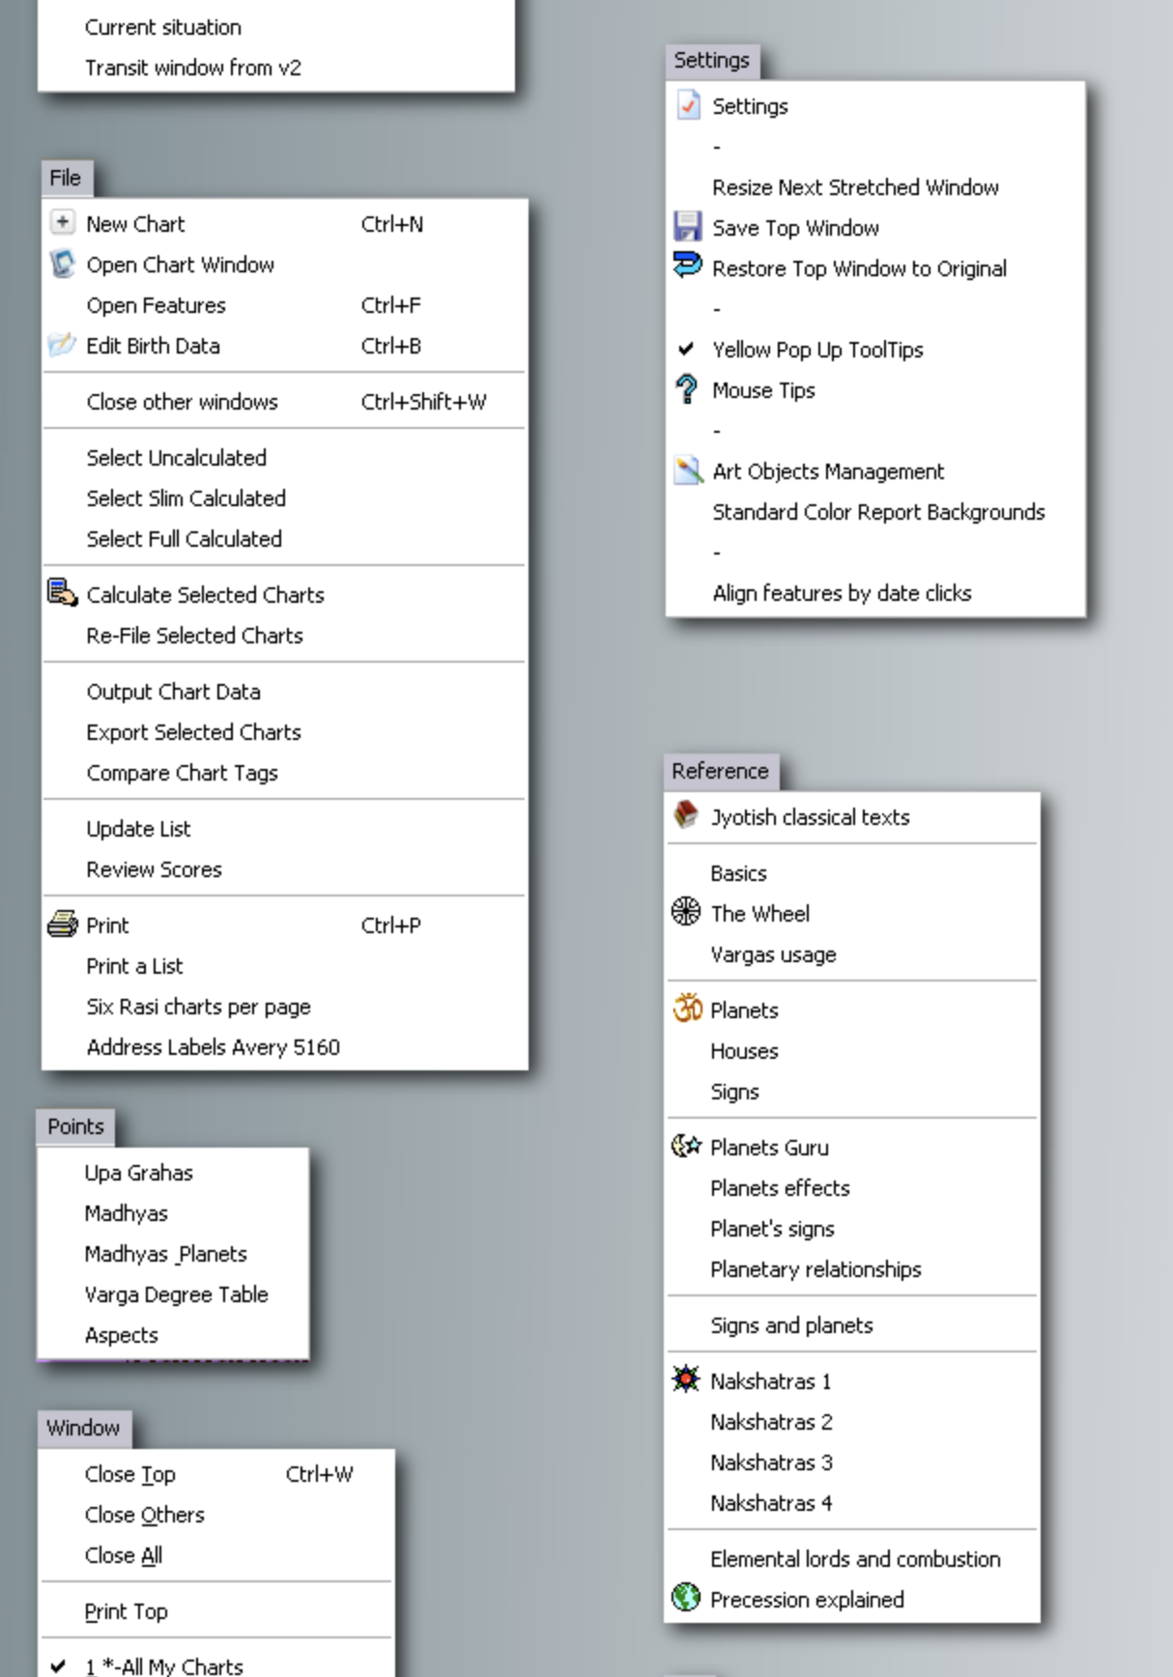Click the Restore Top Window arrow icon
Screen dimensions: 1173x1677
tap(687, 266)
